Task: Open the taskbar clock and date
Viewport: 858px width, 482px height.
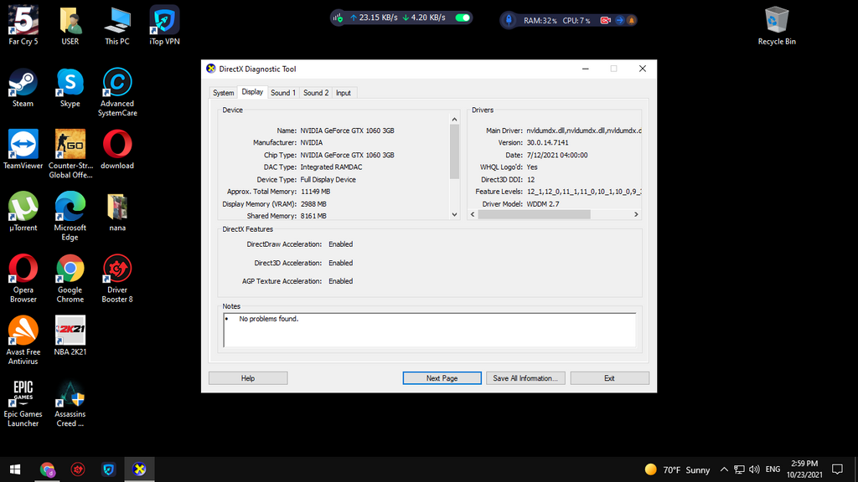Action: tap(804, 469)
